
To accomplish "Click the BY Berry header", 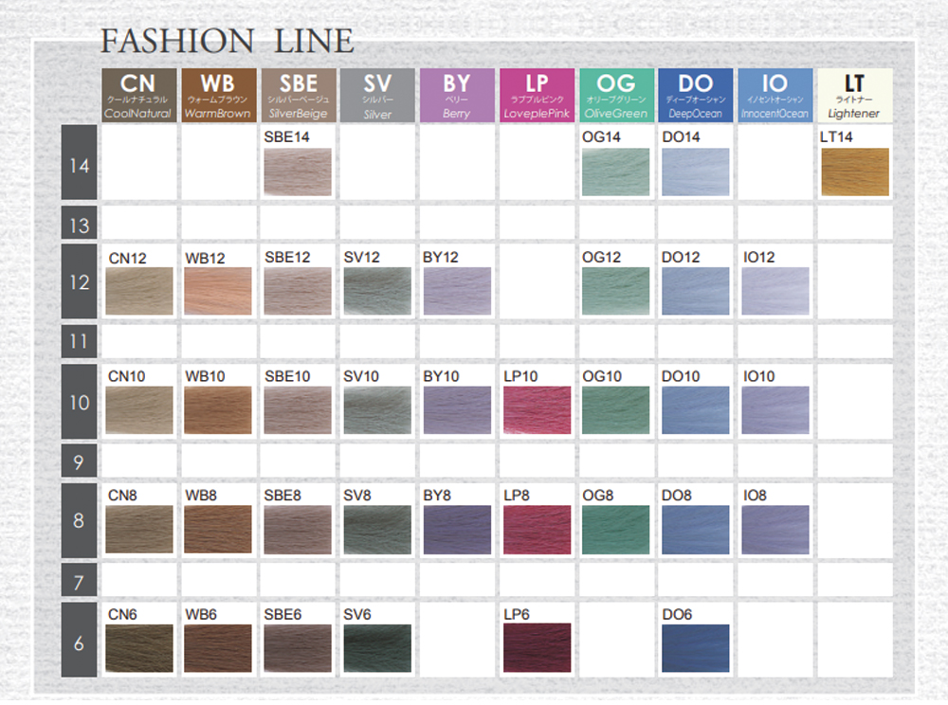I will pos(457,95).
